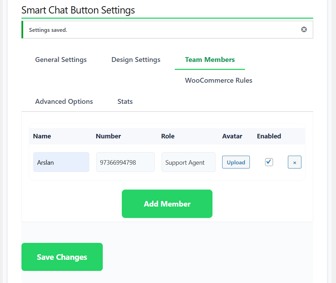Click the Role column header
This screenshot has width=336, height=283.
coord(168,136)
